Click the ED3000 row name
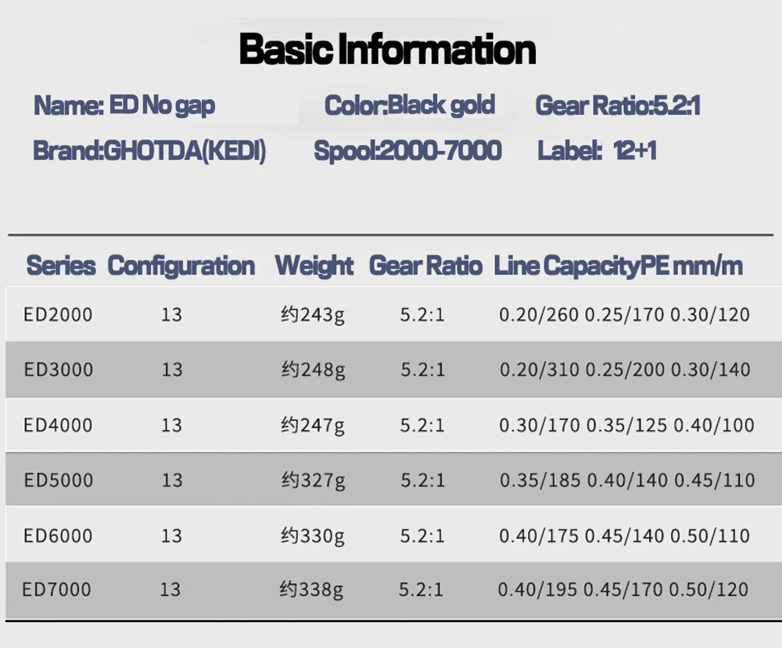The image size is (782, 648). coord(58,370)
